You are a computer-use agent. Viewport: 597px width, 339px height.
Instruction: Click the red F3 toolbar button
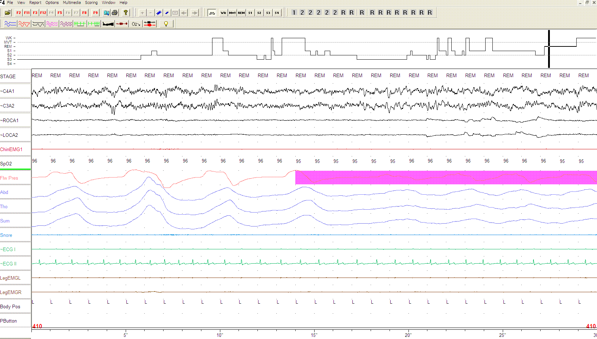[35, 13]
